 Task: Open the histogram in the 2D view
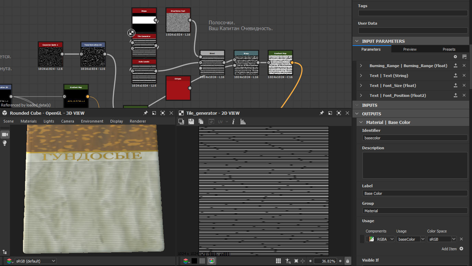click(243, 122)
